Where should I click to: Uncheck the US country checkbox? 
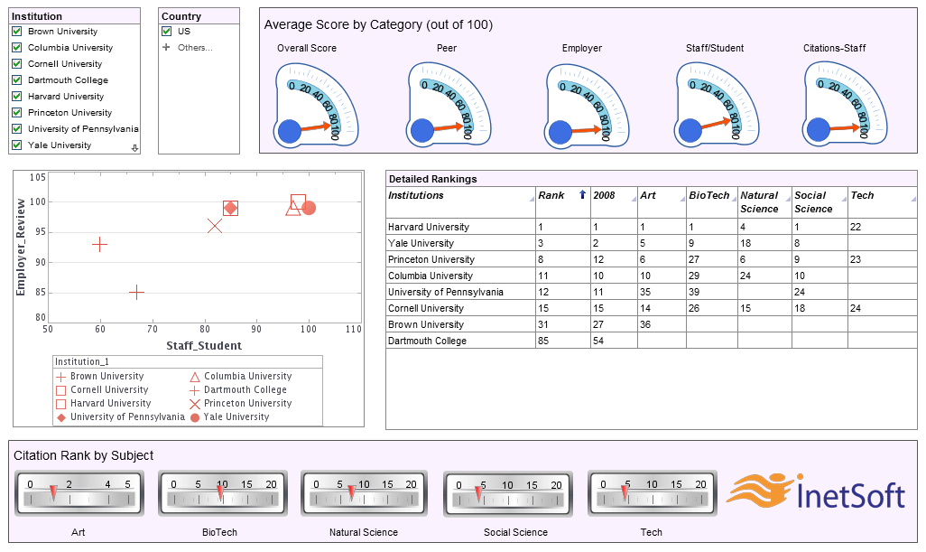coord(167,32)
